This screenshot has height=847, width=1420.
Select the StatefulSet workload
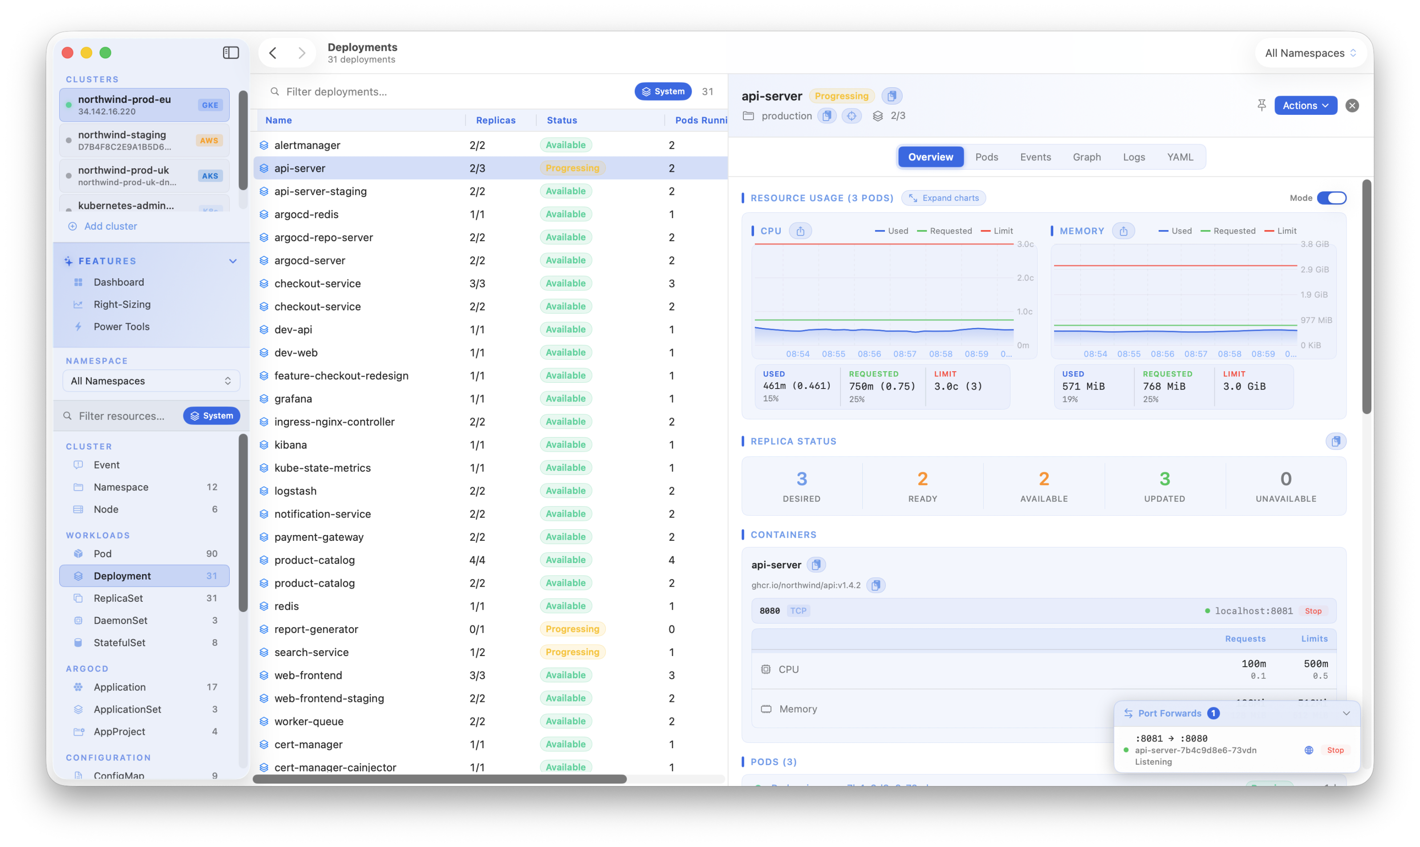(x=145, y=643)
